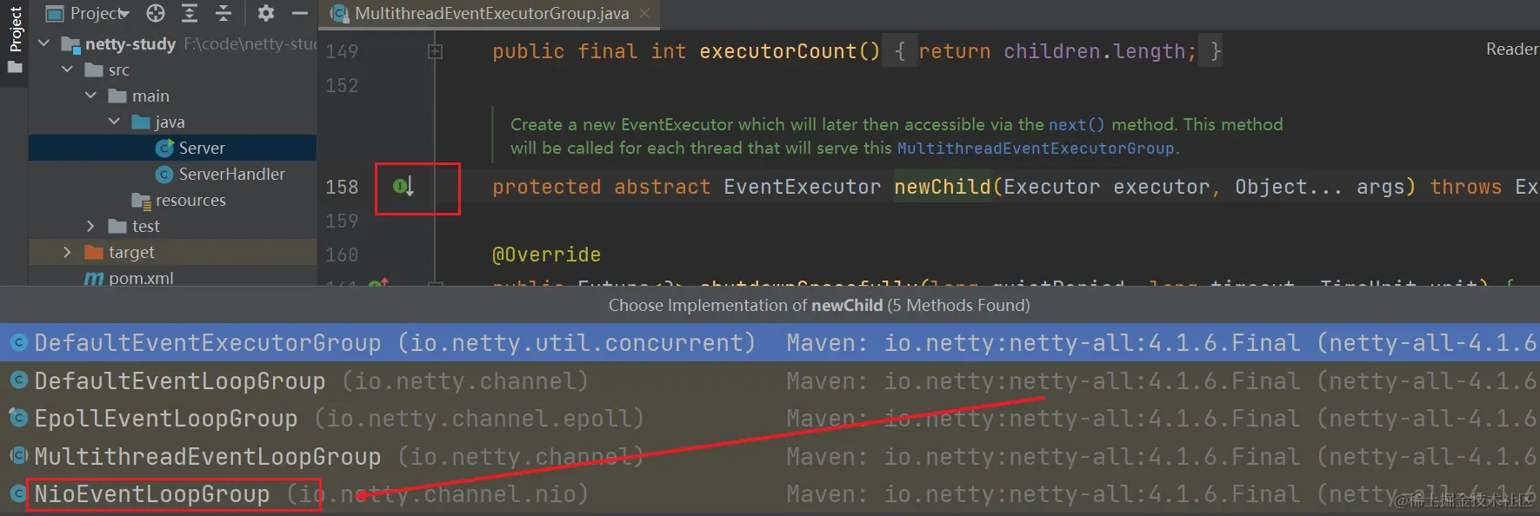This screenshot has height=516, width=1540.
Task: Click line number 160 in gutter
Action: click(342, 255)
